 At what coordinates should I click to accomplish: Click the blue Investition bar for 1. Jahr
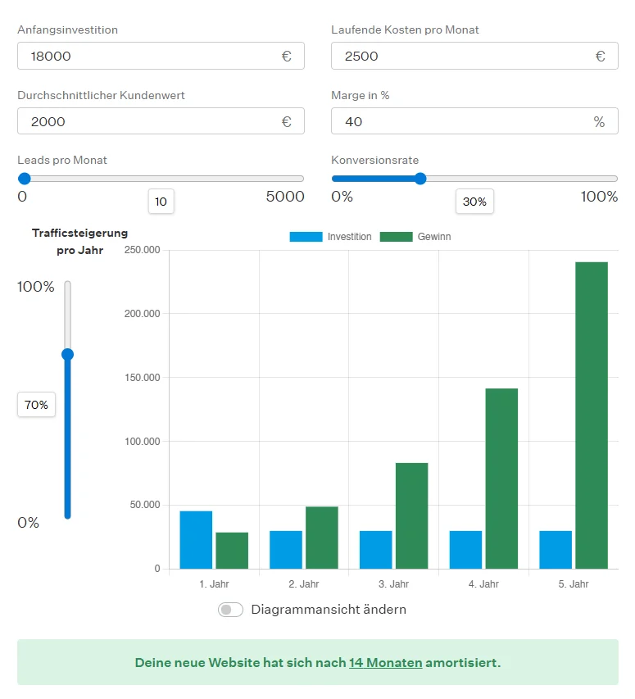[194, 541]
